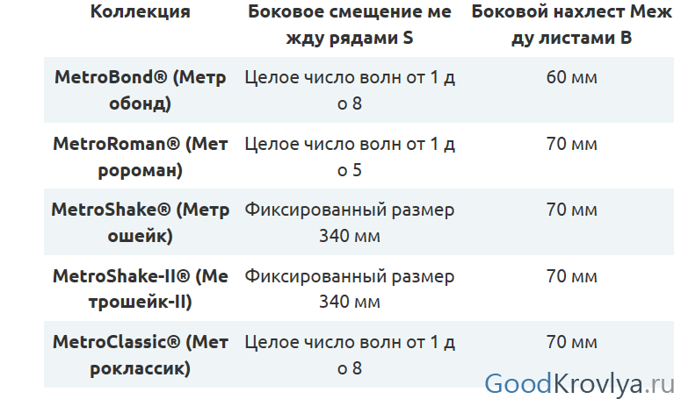The height and width of the screenshot is (399, 674).
Task: Select the MetroClassic® (Метроклассик) cell
Action: click(140, 355)
